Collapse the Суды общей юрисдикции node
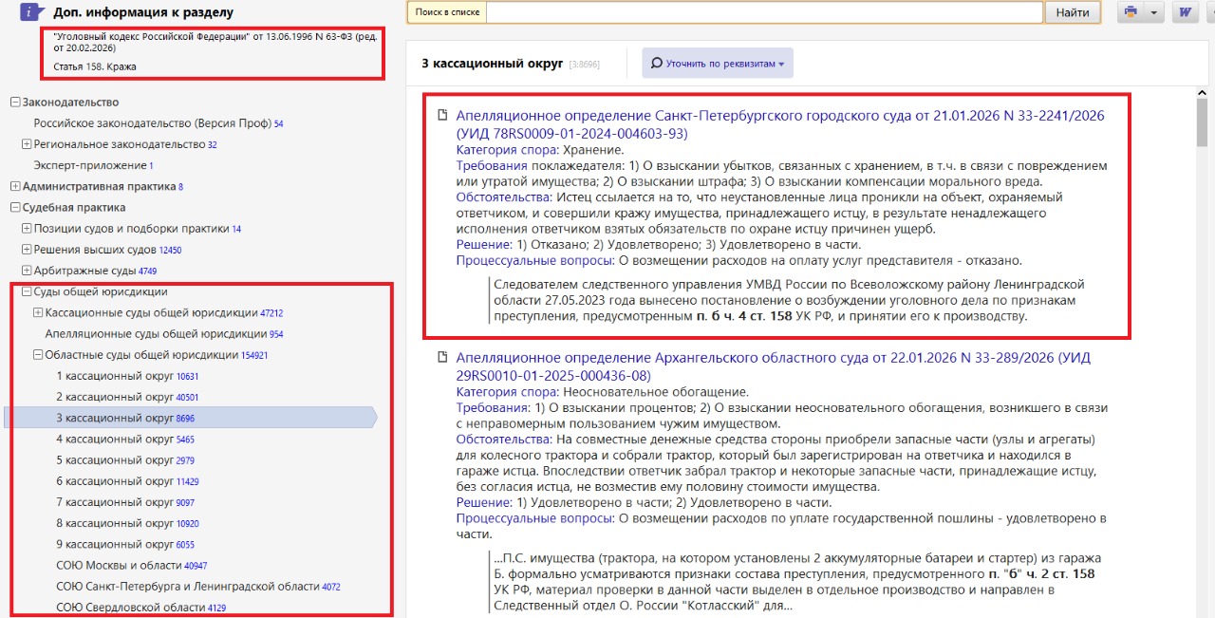The image size is (1215, 618). point(27,292)
